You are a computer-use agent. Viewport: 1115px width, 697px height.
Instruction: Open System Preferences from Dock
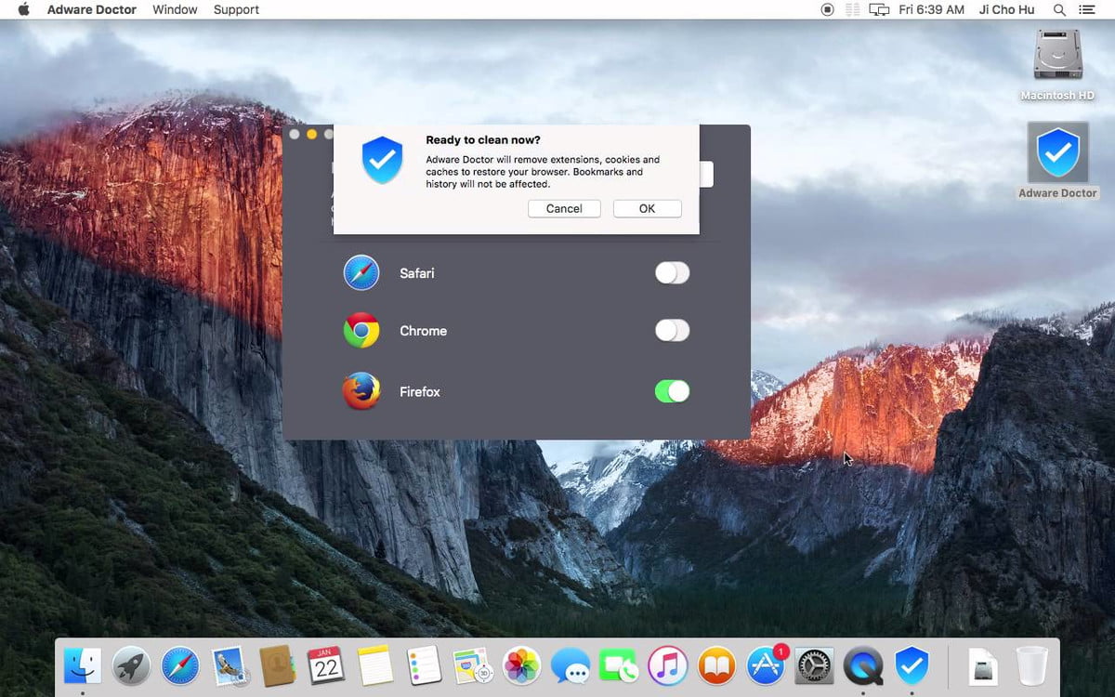(x=815, y=665)
